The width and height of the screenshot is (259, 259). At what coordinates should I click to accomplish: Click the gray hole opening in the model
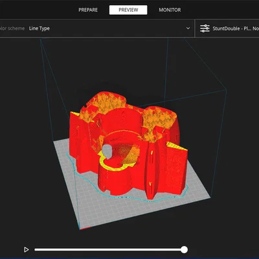[x=107, y=152]
